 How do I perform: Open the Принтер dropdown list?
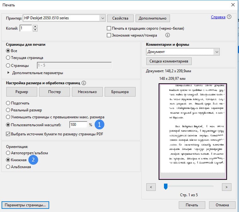click(102, 18)
